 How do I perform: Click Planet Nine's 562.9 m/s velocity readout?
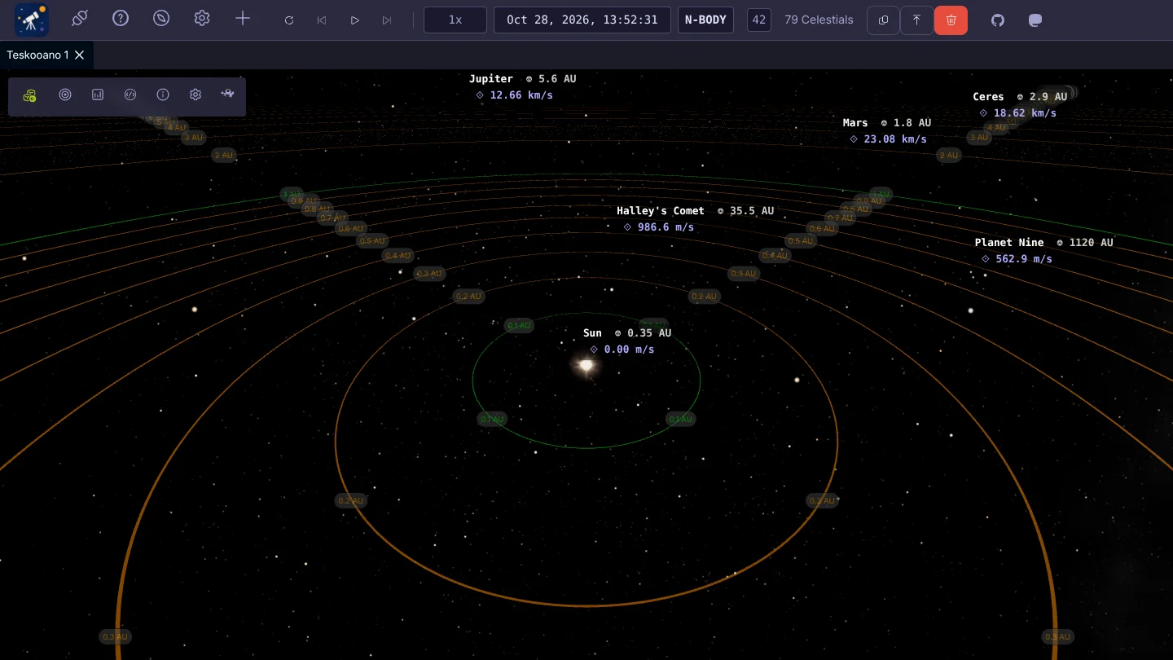[x=1024, y=259]
